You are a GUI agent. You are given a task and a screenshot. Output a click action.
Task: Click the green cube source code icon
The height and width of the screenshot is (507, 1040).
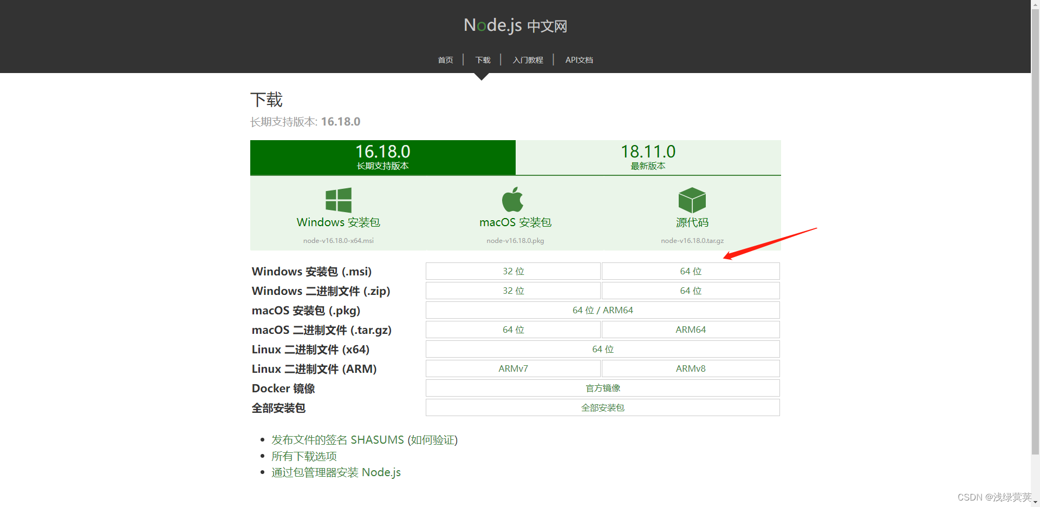692,200
